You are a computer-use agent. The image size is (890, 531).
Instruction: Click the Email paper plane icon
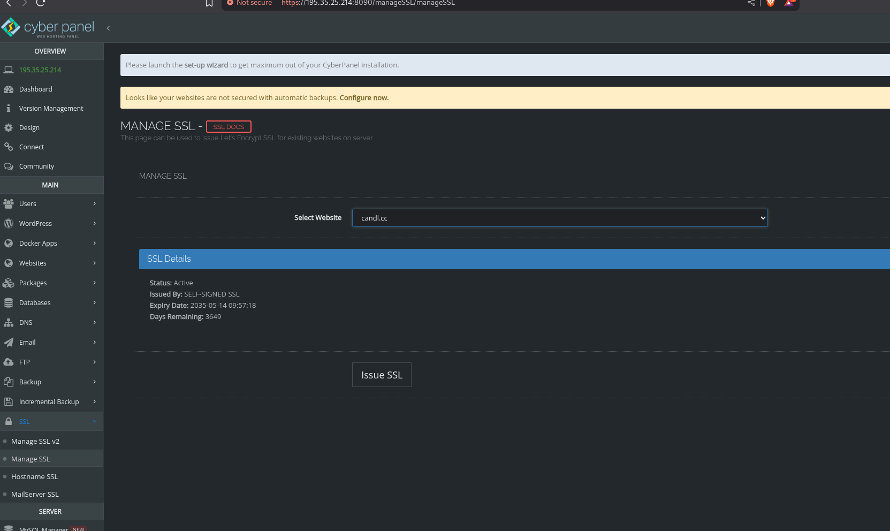click(9, 342)
